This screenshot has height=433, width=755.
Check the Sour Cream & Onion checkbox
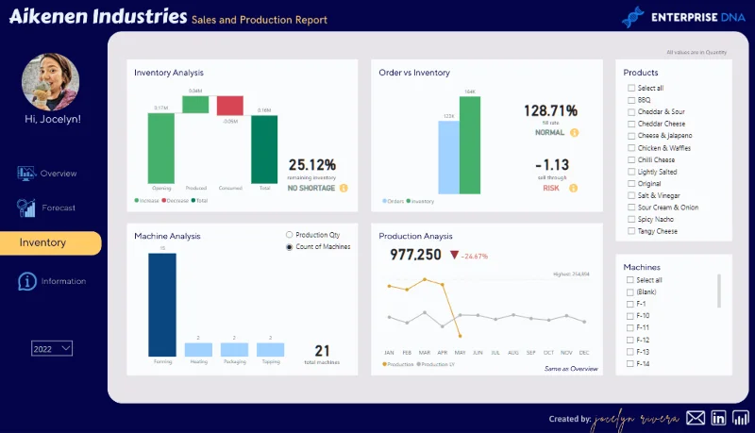point(631,208)
